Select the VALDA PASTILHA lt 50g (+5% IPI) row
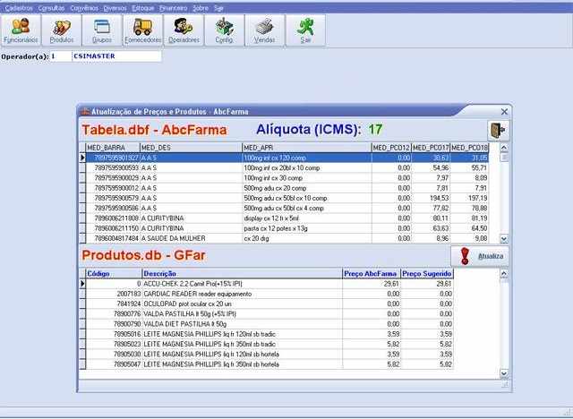573x419 pixels. point(269,314)
